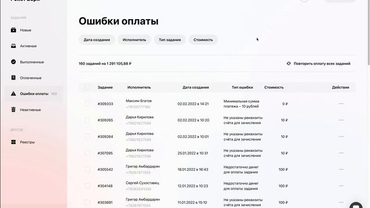370x208 pixels.
Task: Click date 25.01.2022 в 10:31
Action: pyautogui.click(x=193, y=153)
